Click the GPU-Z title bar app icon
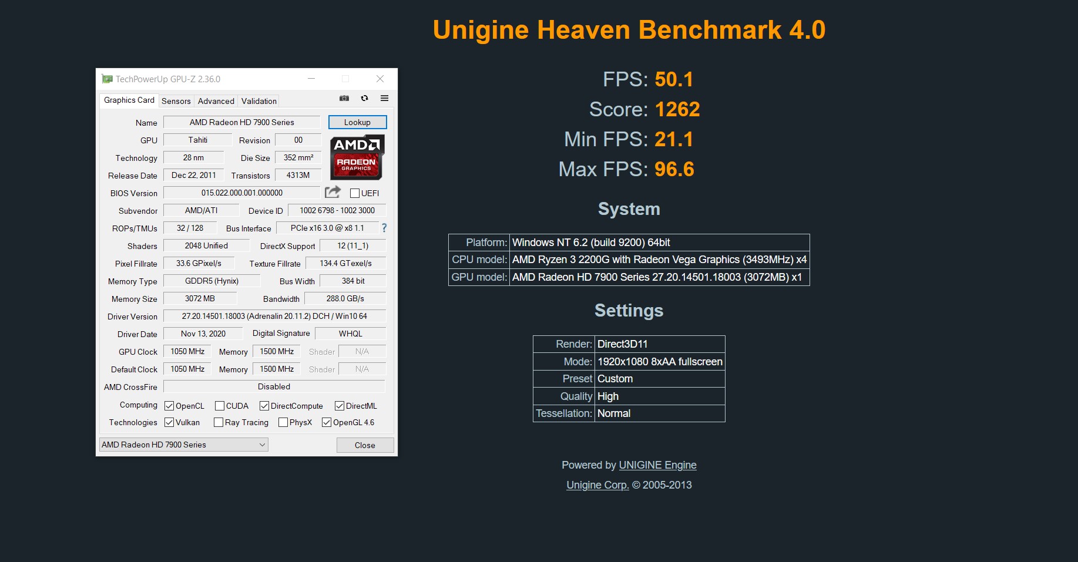1078x562 pixels. (107, 79)
